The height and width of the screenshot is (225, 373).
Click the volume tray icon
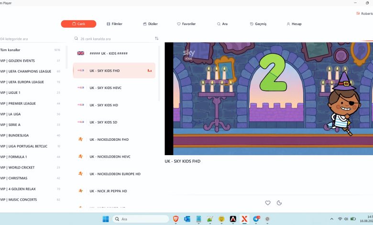[x=346, y=219]
